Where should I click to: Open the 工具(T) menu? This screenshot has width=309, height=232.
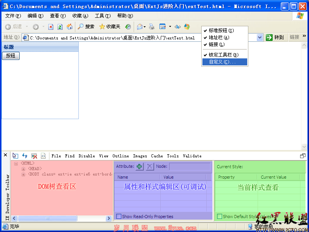(103, 16)
